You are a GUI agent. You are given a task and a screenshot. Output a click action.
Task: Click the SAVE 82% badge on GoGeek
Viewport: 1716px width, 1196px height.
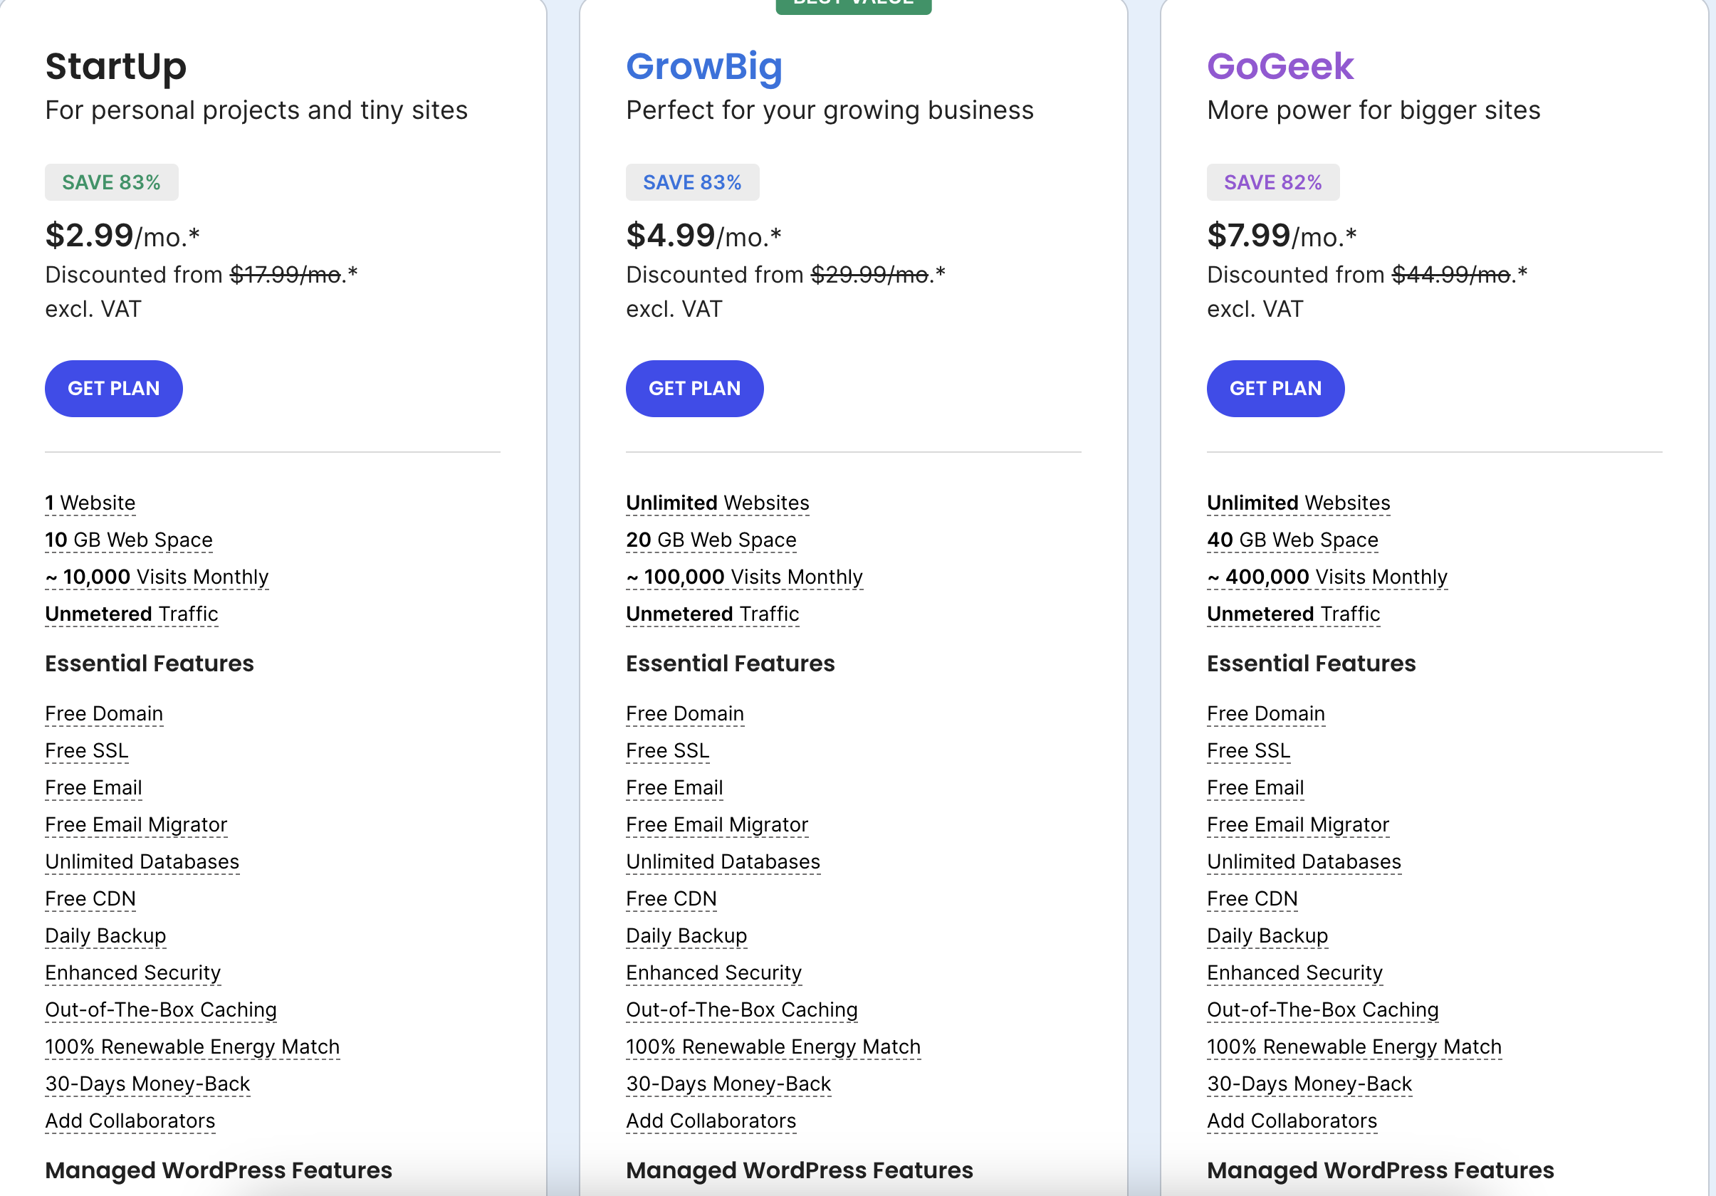(1272, 182)
